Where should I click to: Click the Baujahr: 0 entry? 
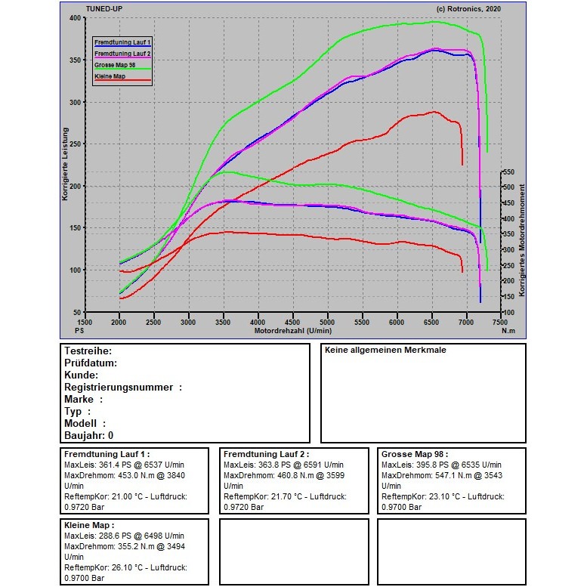pos(88,435)
